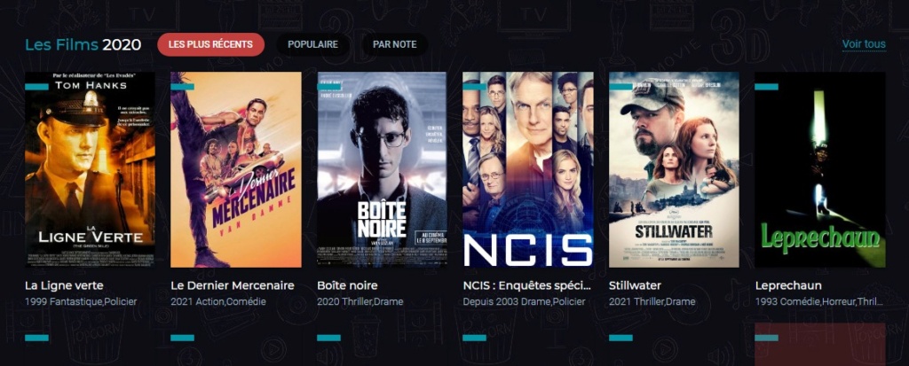Click the Les Films 2020 heading

83,44
